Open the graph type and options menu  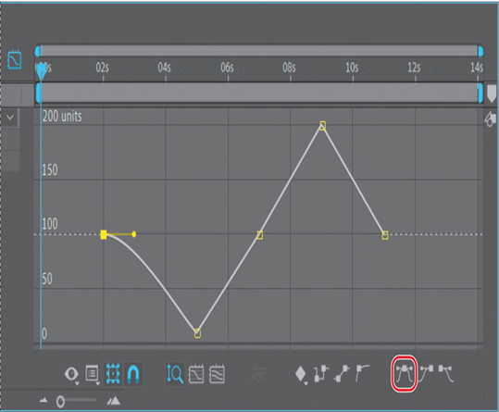tap(93, 374)
